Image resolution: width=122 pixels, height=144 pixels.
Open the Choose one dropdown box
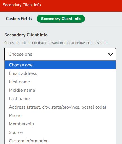coord(60,54)
